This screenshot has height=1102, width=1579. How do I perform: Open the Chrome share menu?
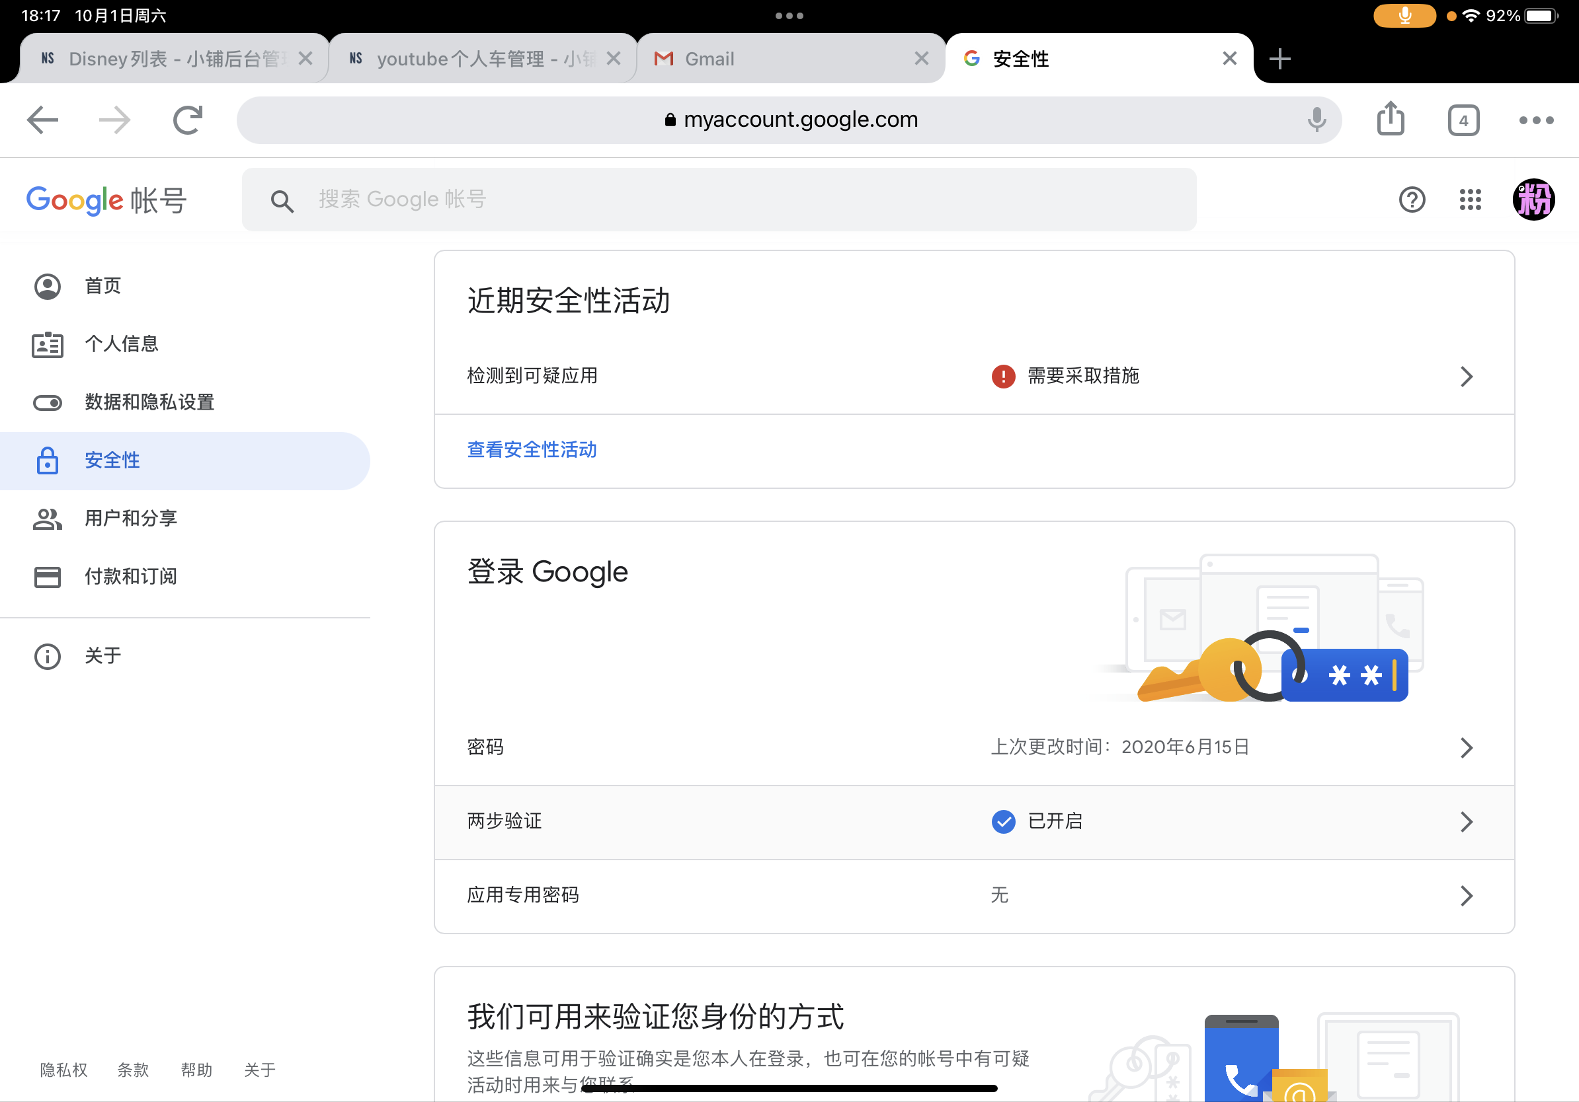point(1391,119)
